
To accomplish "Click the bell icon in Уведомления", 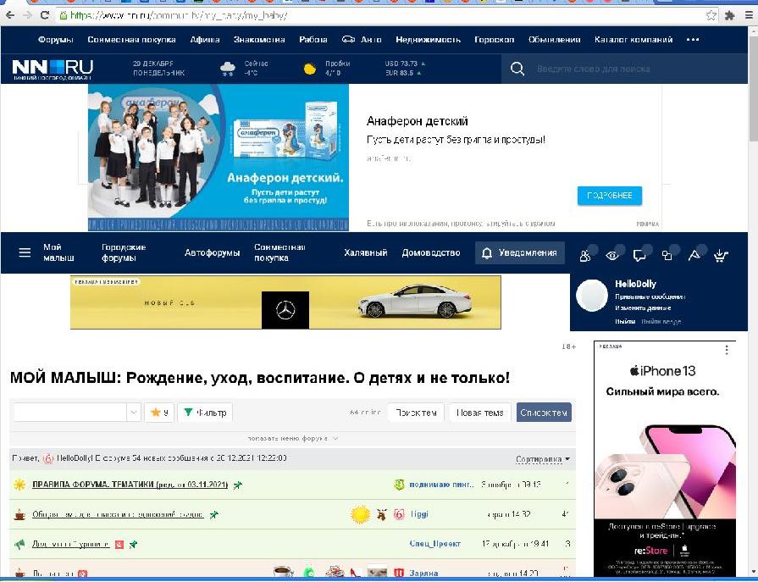I will [486, 252].
